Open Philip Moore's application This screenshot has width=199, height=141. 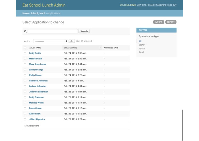coord(35,75)
